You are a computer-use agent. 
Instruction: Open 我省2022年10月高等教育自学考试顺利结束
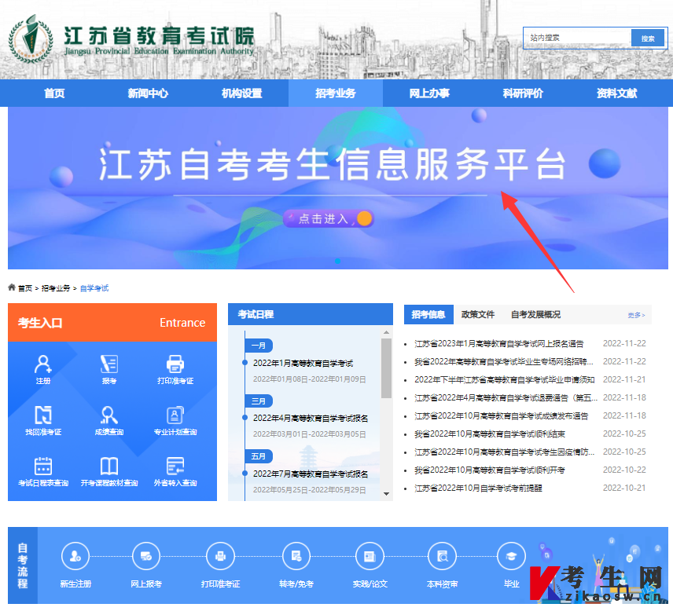(490, 434)
